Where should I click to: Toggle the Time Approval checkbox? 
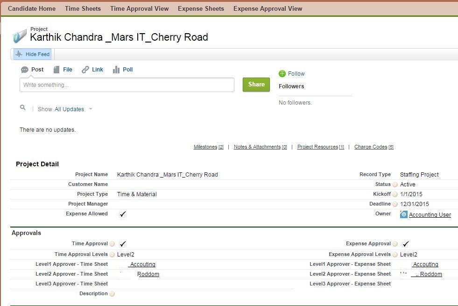(122, 243)
